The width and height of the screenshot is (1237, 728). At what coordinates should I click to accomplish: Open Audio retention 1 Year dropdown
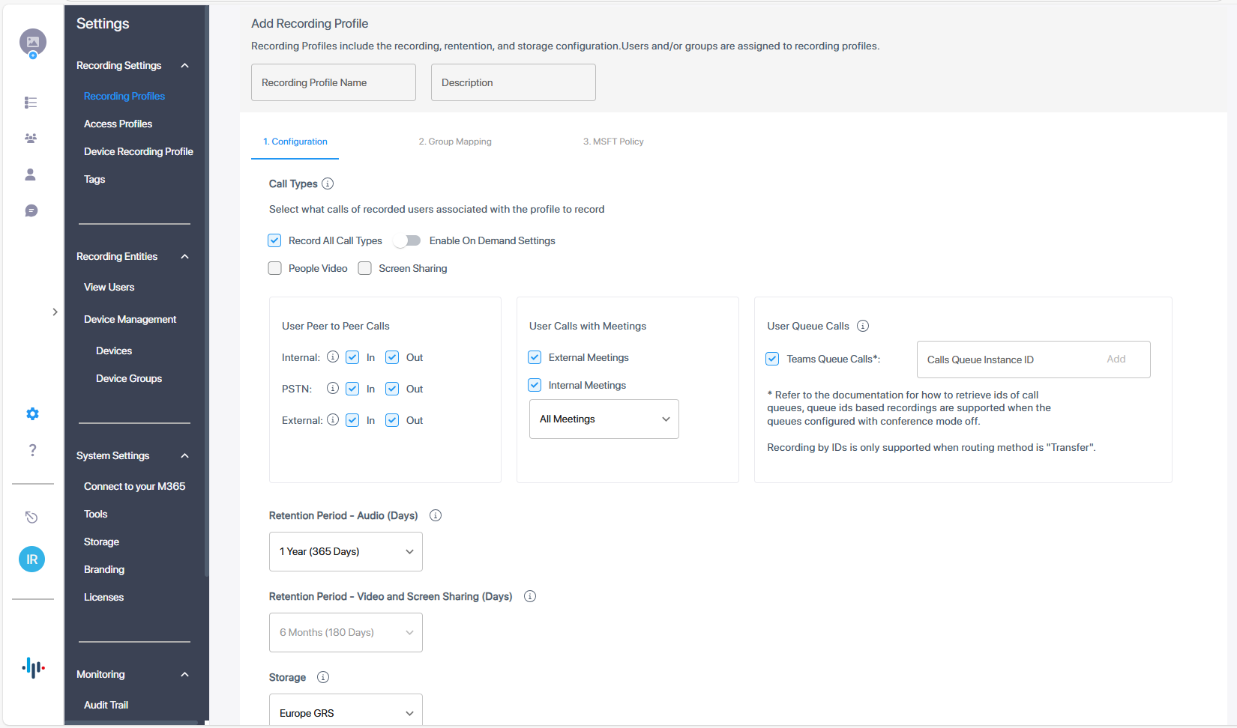(346, 552)
